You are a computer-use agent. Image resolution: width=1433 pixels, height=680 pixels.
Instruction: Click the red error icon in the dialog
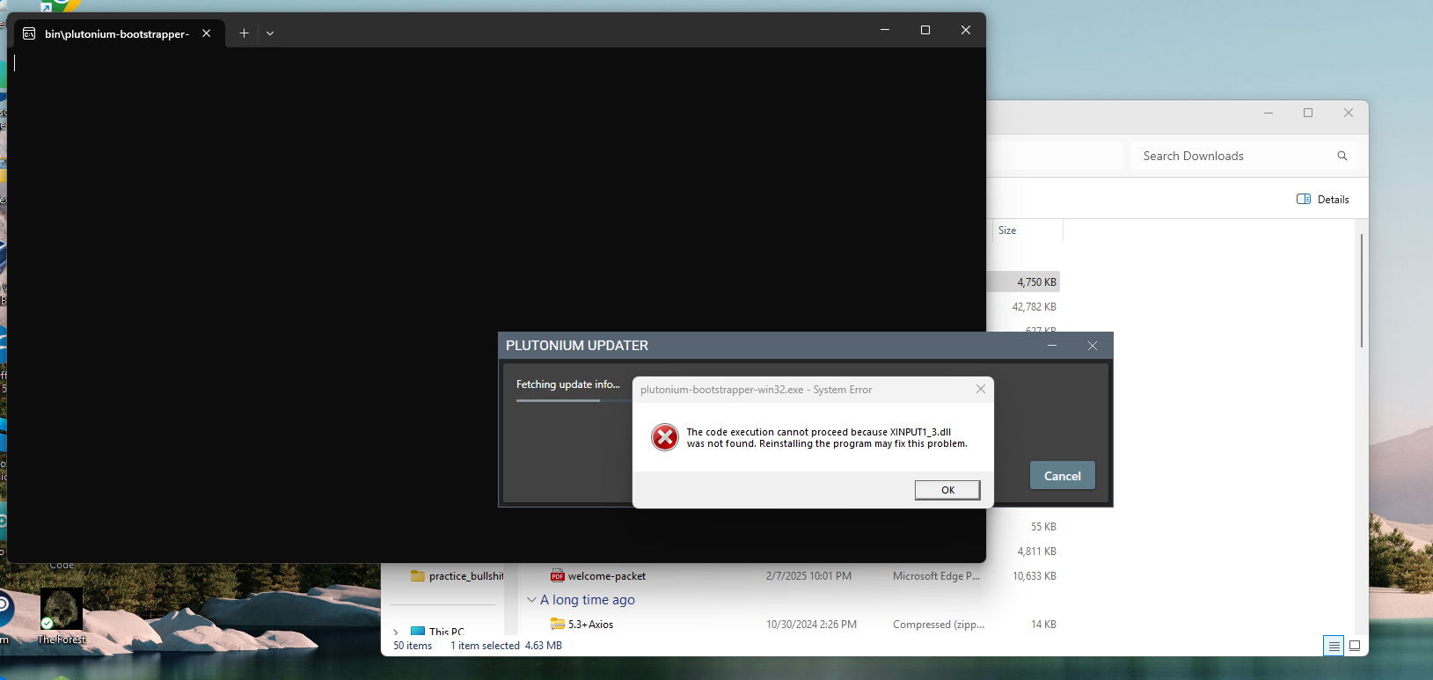(665, 437)
